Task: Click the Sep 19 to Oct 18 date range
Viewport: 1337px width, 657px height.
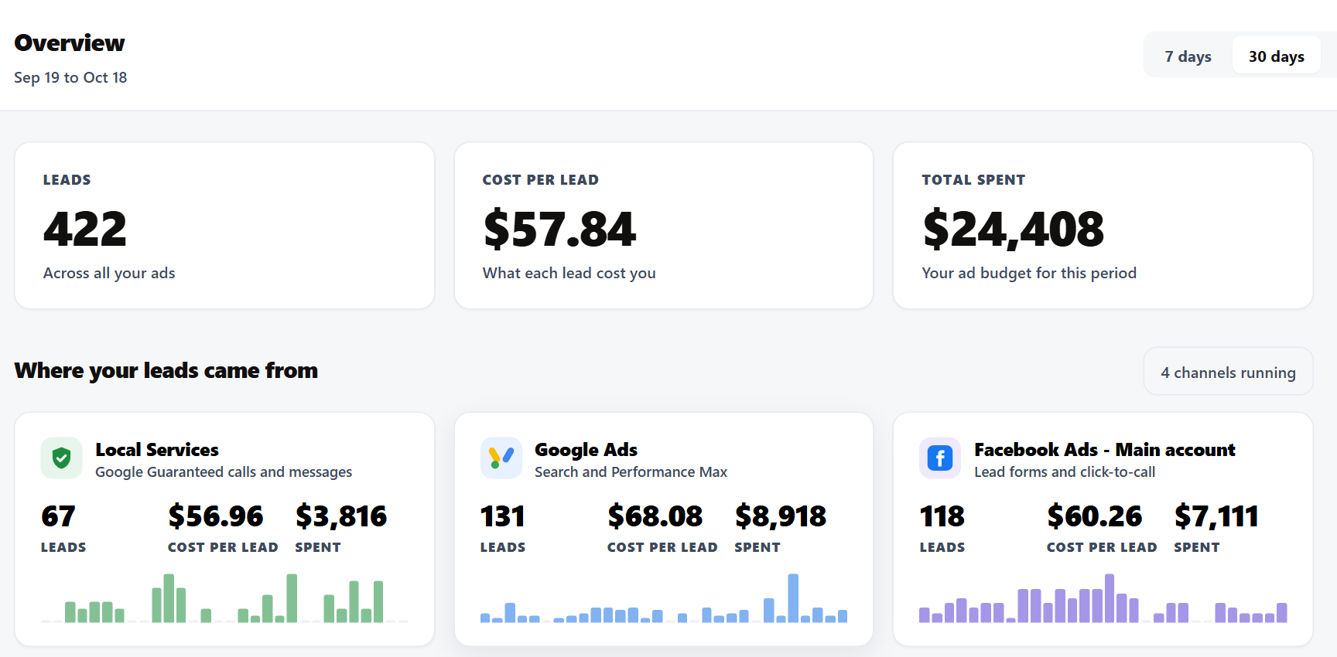Action: tap(70, 77)
